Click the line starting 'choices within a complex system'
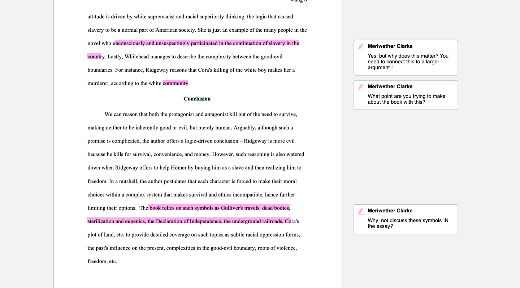The width and height of the screenshot is (520, 288). pyautogui.click(x=191, y=194)
